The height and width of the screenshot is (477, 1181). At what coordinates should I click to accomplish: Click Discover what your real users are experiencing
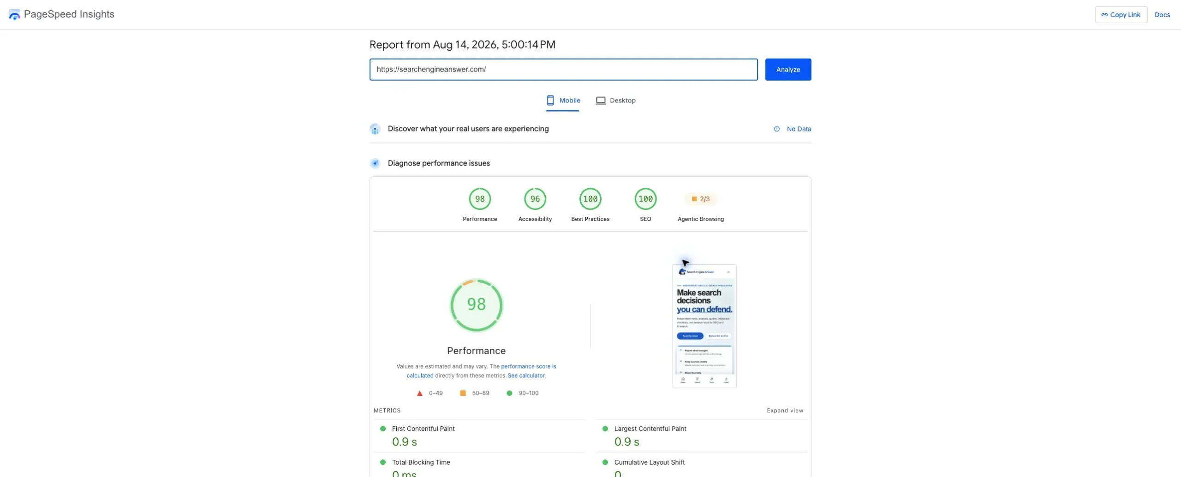click(468, 129)
